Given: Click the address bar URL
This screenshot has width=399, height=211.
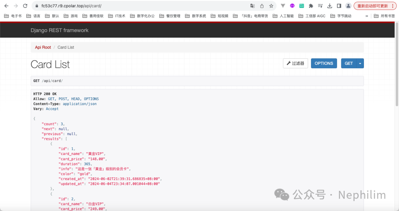Looking at the screenshot, I should [72, 6].
